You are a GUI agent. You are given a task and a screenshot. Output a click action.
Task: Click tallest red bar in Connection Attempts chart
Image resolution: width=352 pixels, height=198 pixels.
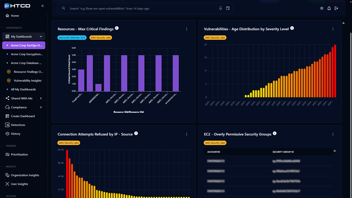pos(67,174)
